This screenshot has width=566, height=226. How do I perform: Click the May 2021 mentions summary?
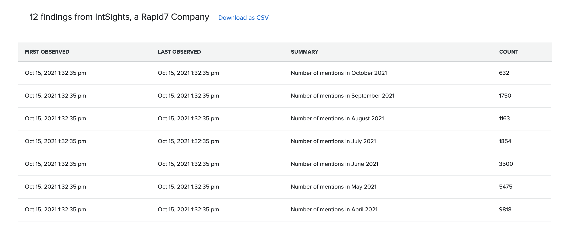333,187
